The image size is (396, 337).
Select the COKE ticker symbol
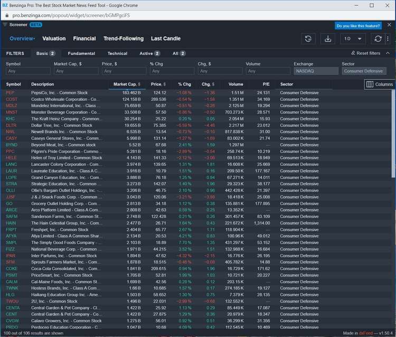(12, 268)
